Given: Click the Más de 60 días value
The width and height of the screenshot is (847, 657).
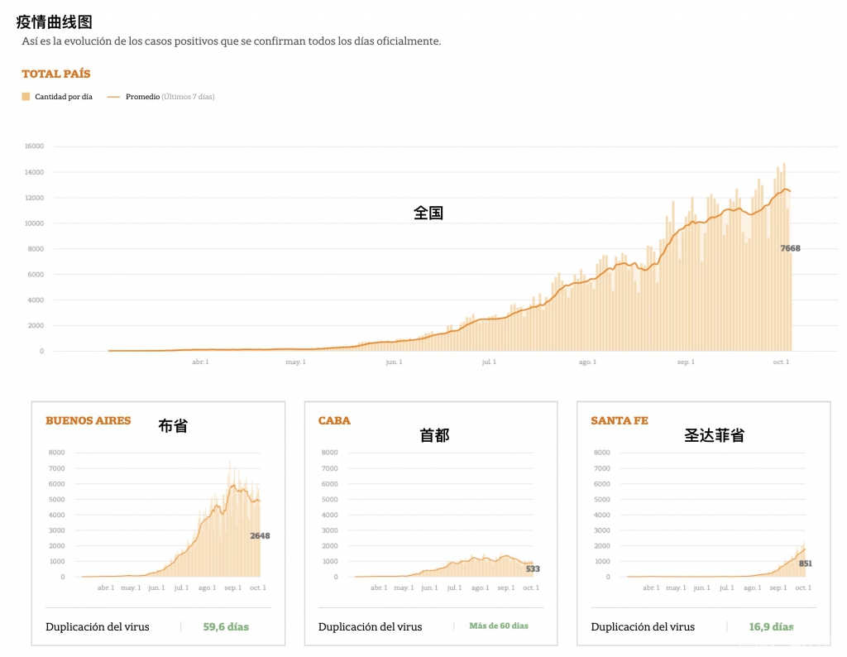Looking at the screenshot, I should tap(498, 626).
